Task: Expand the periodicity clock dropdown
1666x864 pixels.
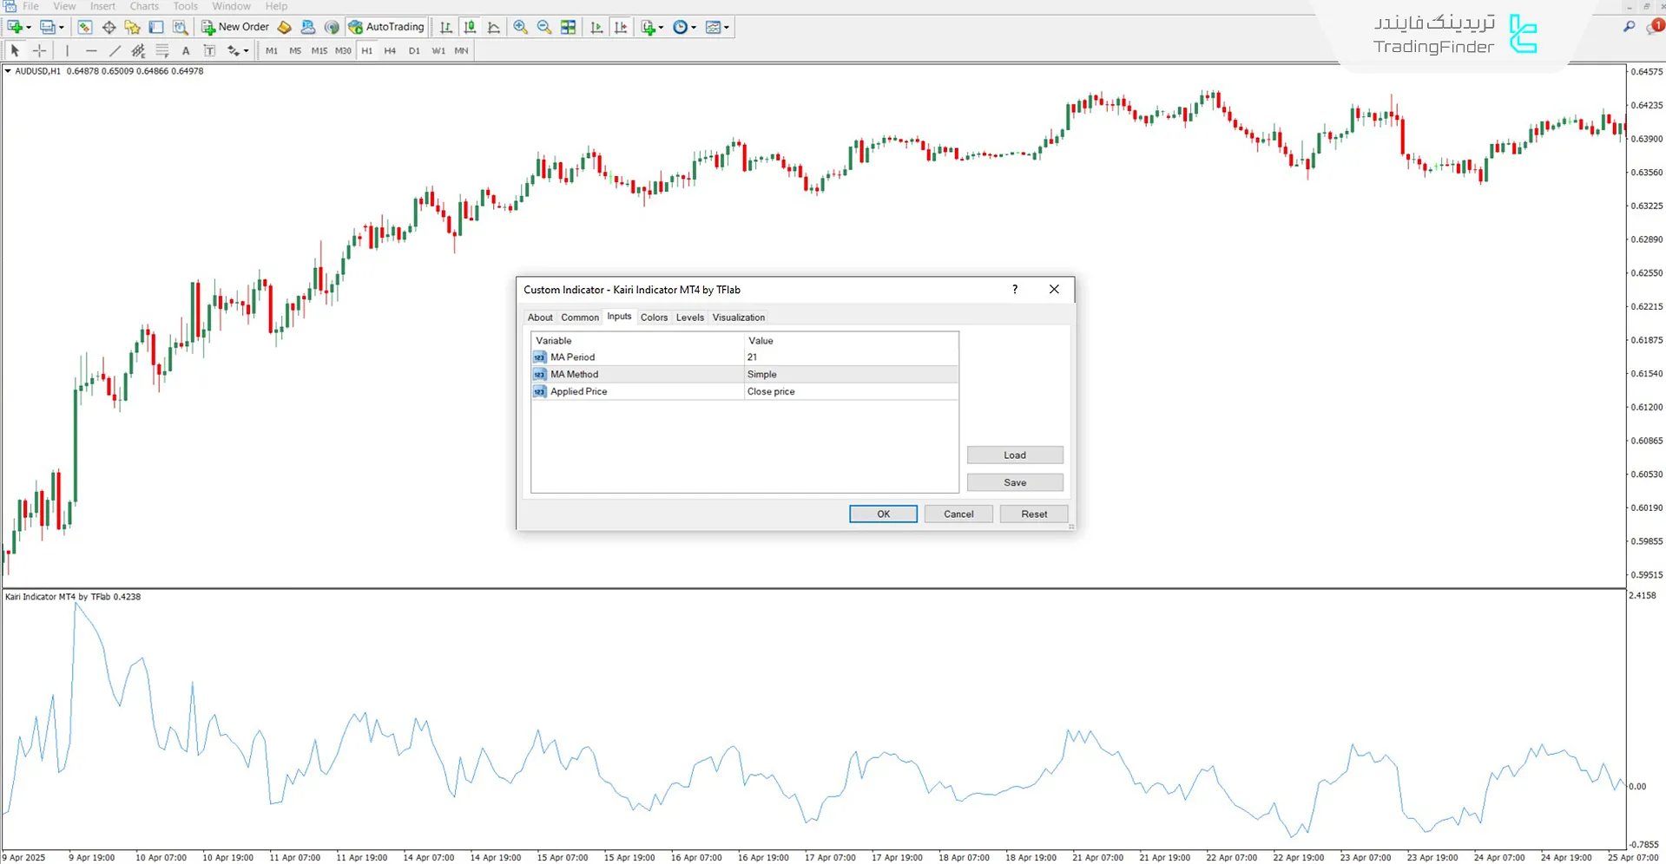Action: 694,28
